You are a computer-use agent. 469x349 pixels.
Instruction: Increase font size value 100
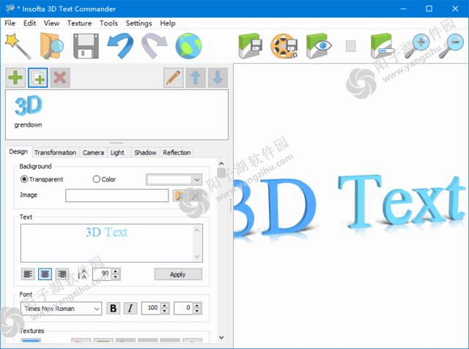pyautogui.click(x=164, y=305)
